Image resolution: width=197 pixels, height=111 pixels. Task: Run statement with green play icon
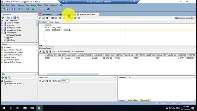40,18
